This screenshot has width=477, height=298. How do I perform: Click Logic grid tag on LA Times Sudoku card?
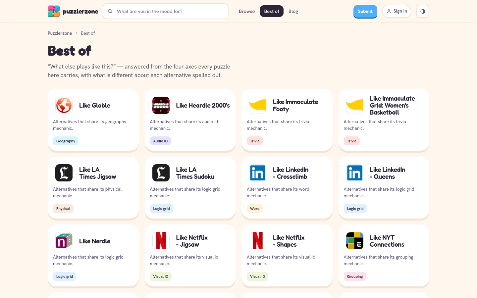(161, 209)
